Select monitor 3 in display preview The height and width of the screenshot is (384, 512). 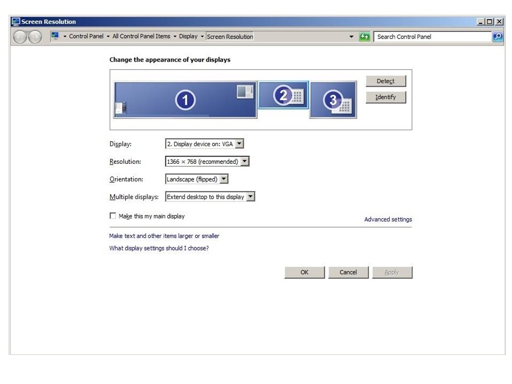point(333,100)
